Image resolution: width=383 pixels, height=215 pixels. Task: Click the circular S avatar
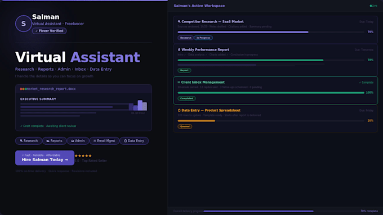click(24, 24)
